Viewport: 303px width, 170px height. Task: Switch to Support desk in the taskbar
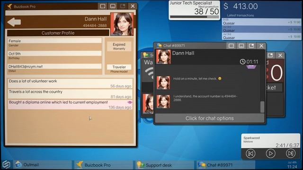click(165, 165)
